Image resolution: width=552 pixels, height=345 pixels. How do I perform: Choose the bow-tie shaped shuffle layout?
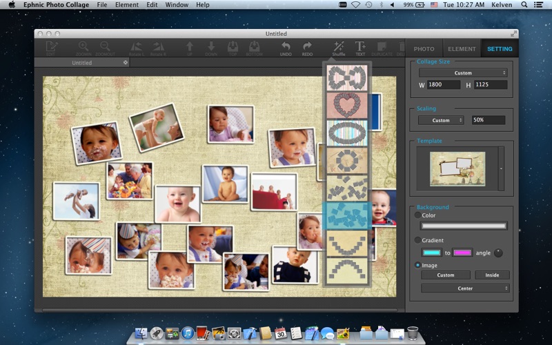[347, 78]
